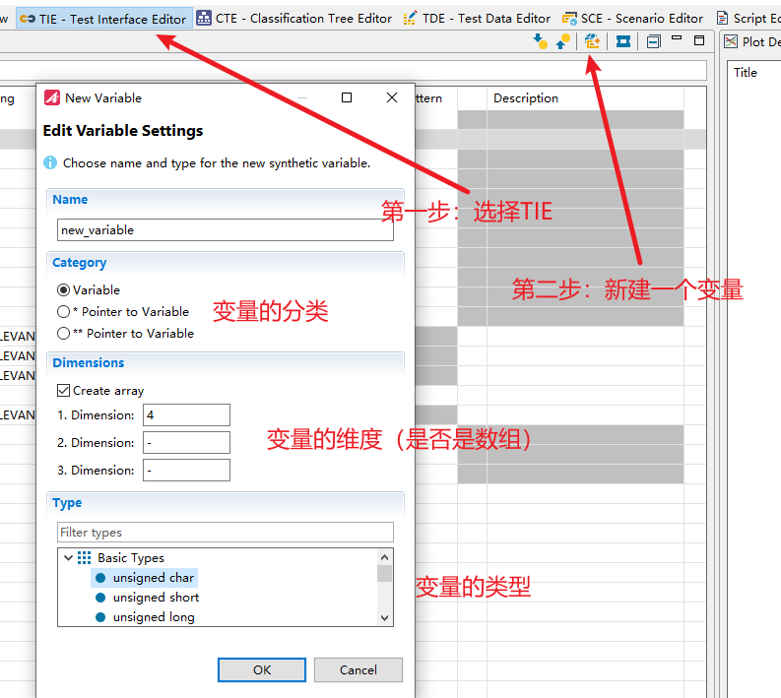Viewport: 781px width, 698px height.
Task: Click the info icon beside the description
Action: [x=50, y=162]
